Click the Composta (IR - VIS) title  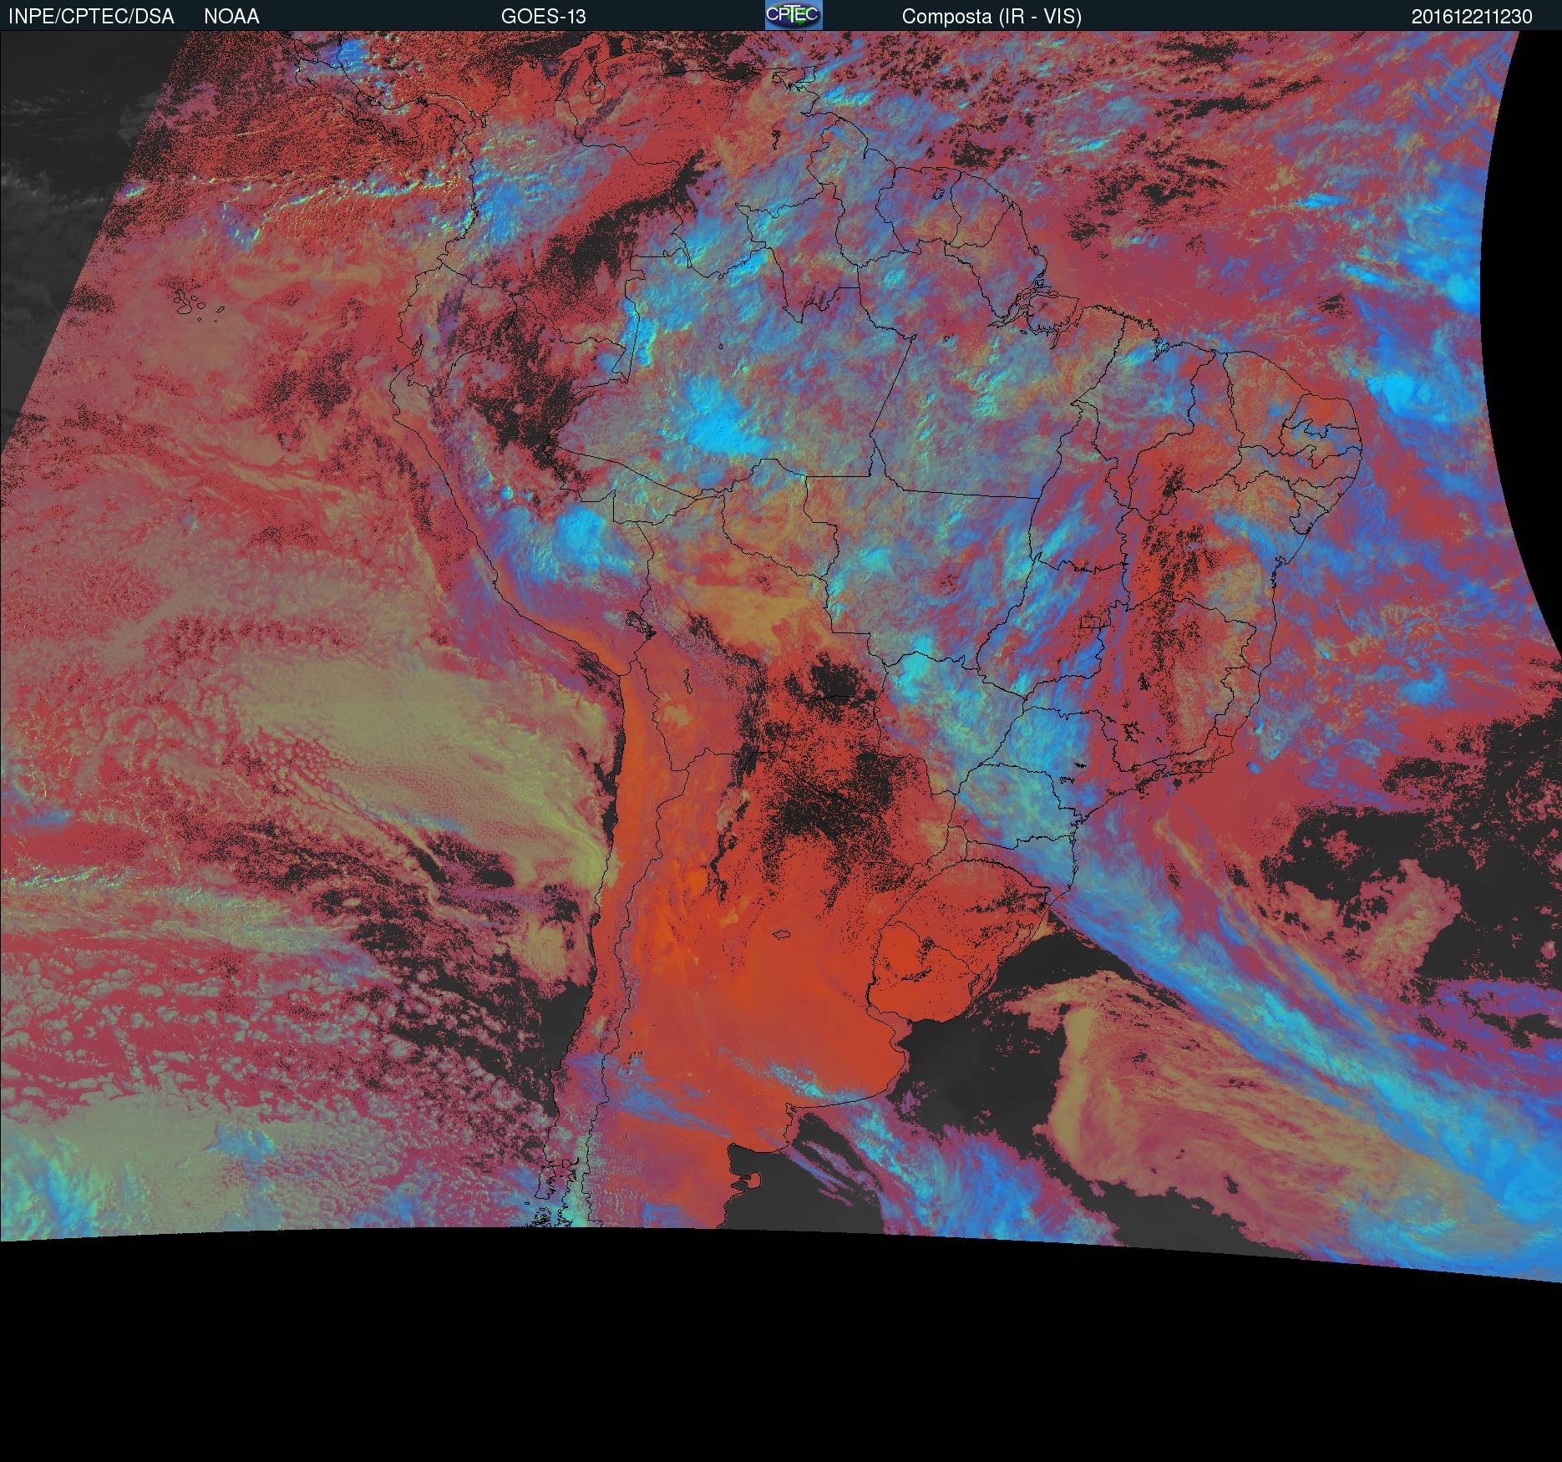pos(991,17)
